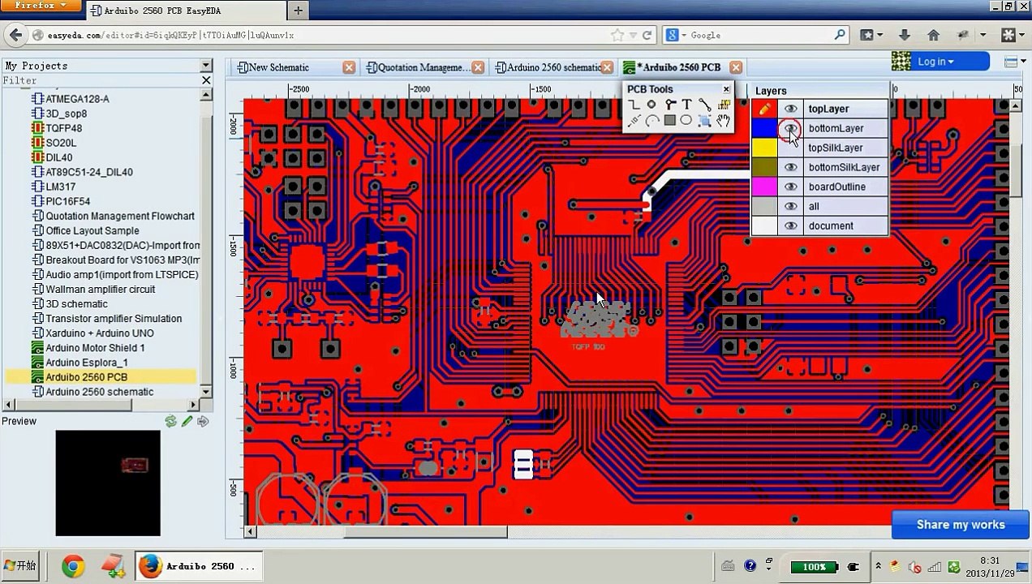Toggle document layer visibility eye

pos(790,225)
